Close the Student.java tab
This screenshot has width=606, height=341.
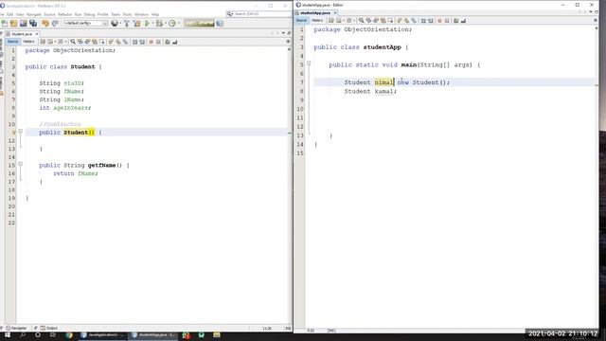click(37, 34)
